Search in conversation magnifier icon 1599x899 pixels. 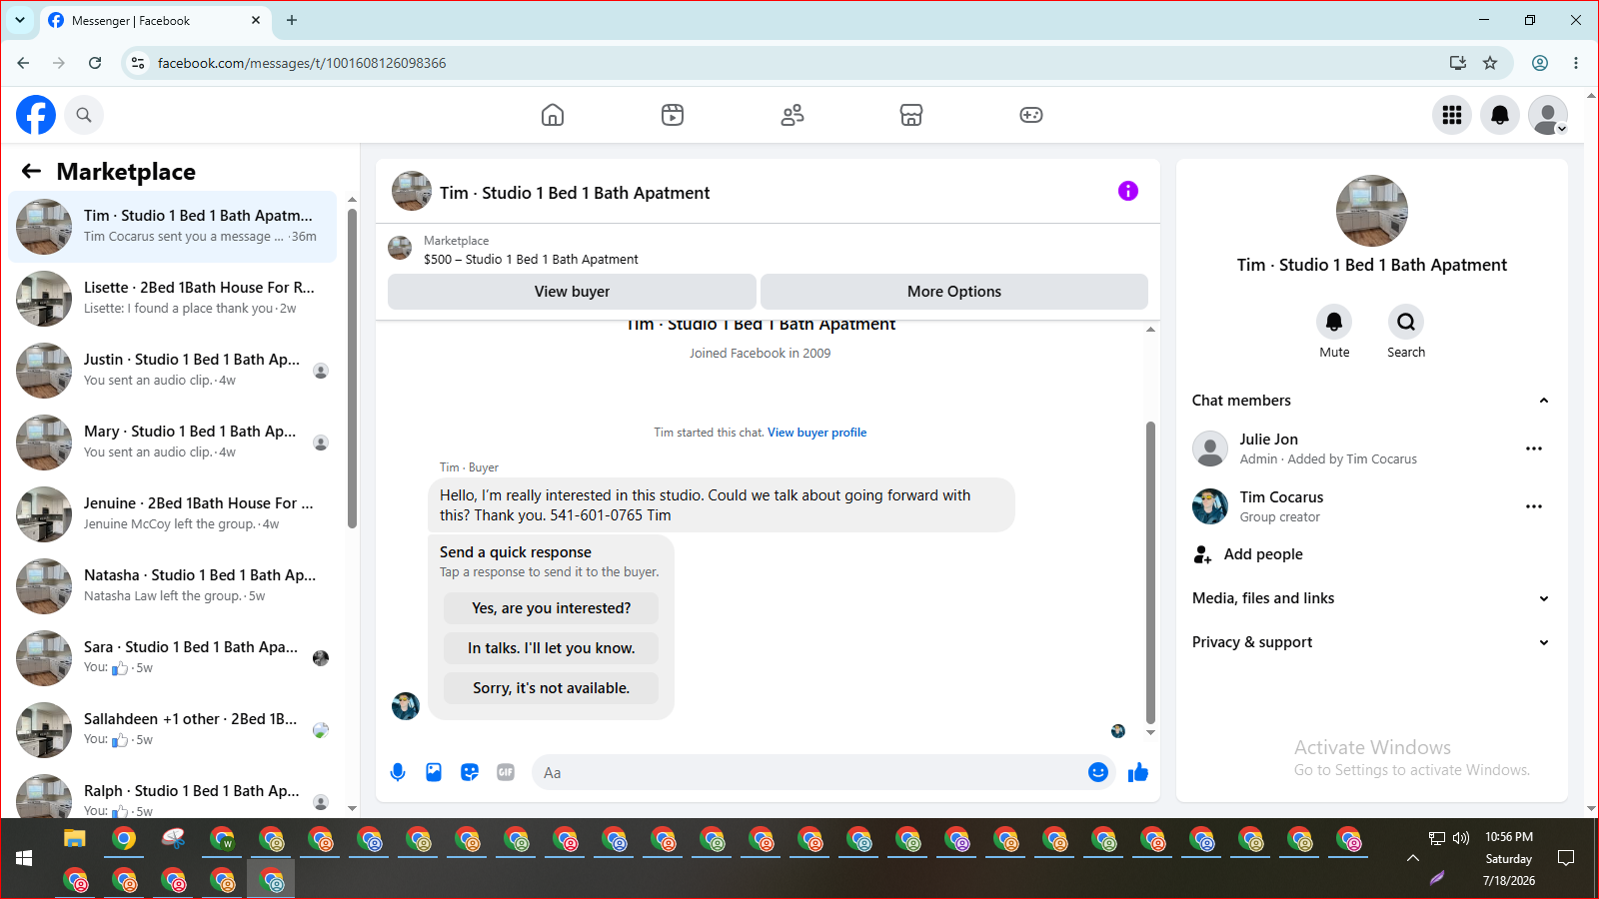(1406, 322)
